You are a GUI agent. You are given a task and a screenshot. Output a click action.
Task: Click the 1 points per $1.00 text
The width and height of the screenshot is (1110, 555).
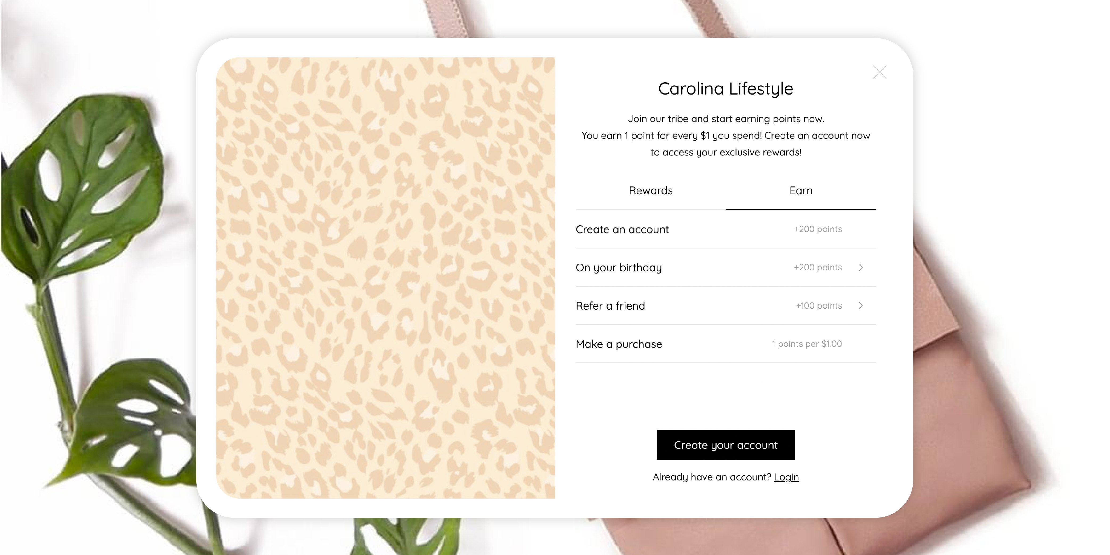[807, 344]
